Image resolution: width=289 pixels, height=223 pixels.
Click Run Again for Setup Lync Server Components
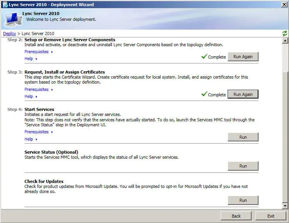(243, 57)
